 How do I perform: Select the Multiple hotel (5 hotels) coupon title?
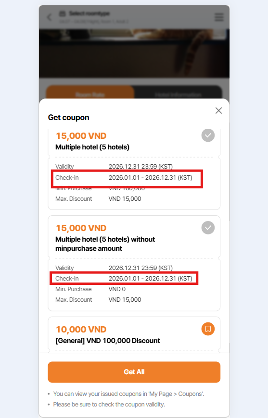[92, 147]
